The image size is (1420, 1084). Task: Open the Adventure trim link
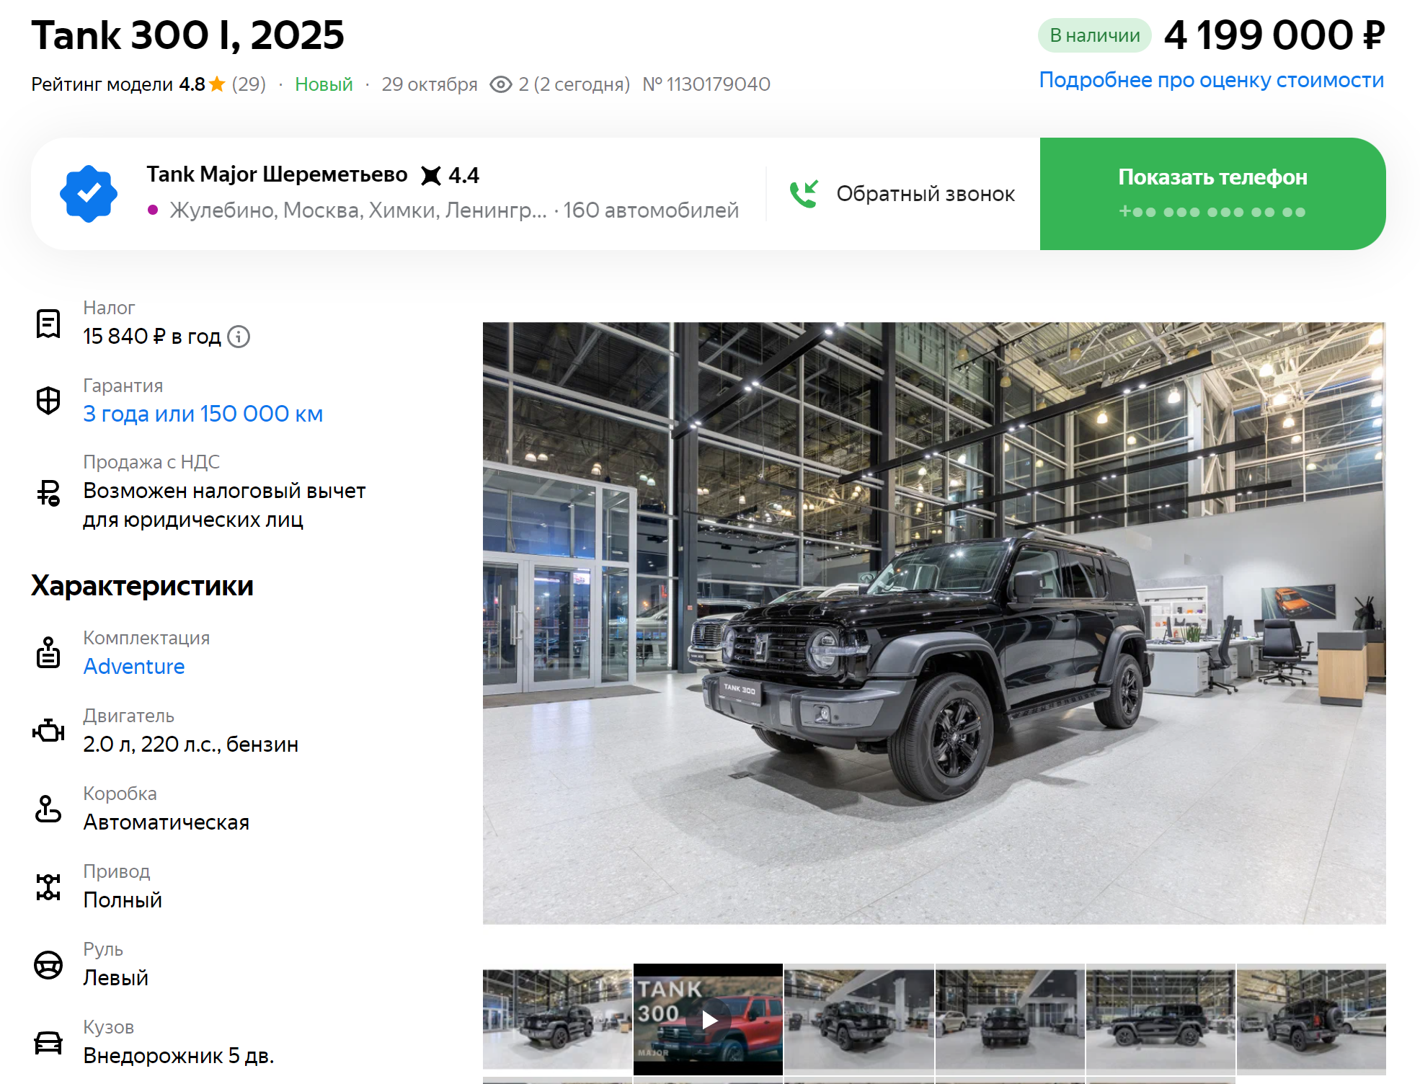pyautogui.click(x=134, y=667)
